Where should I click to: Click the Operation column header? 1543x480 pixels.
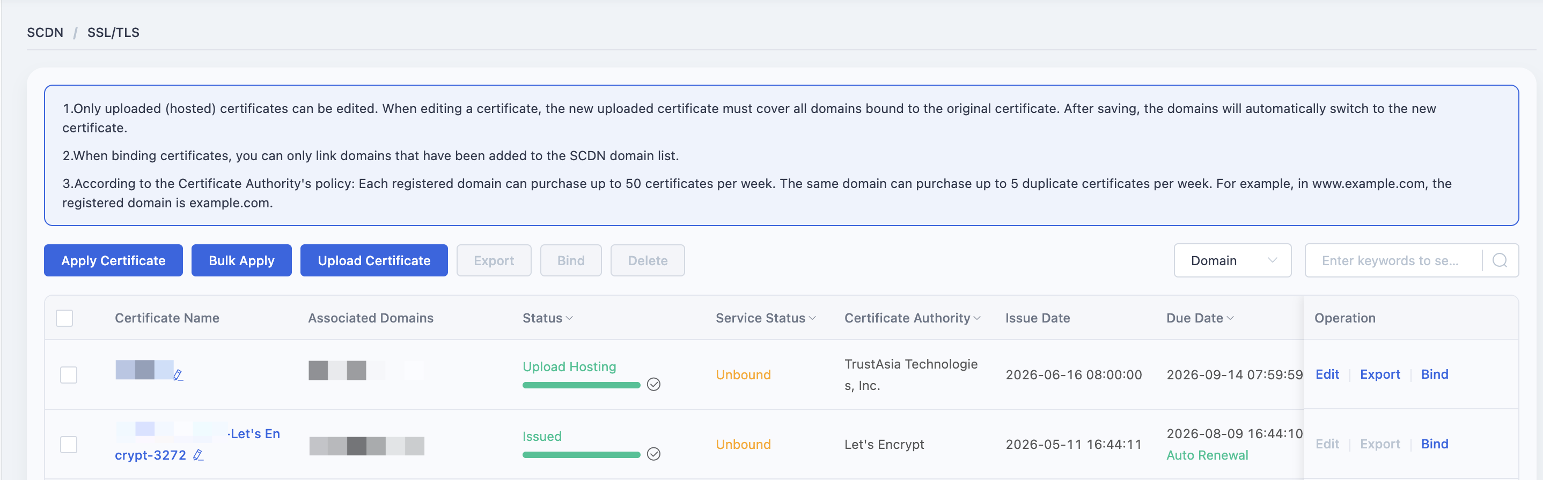click(x=1344, y=318)
